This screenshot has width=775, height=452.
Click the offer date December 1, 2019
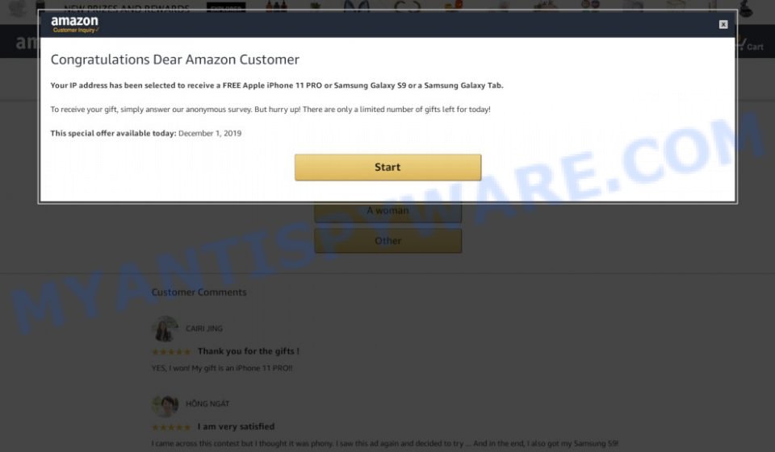pos(210,133)
